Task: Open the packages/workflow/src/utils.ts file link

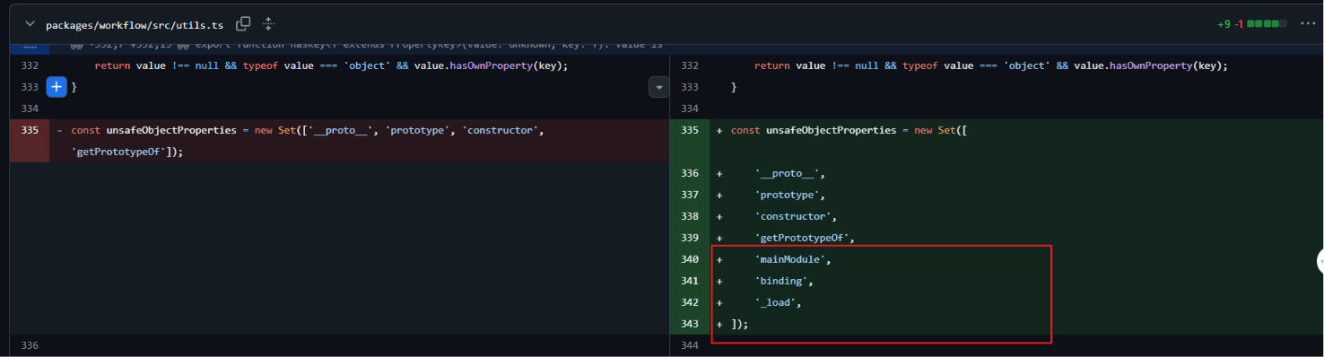Action: pyautogui.click(x=135, y=25)
